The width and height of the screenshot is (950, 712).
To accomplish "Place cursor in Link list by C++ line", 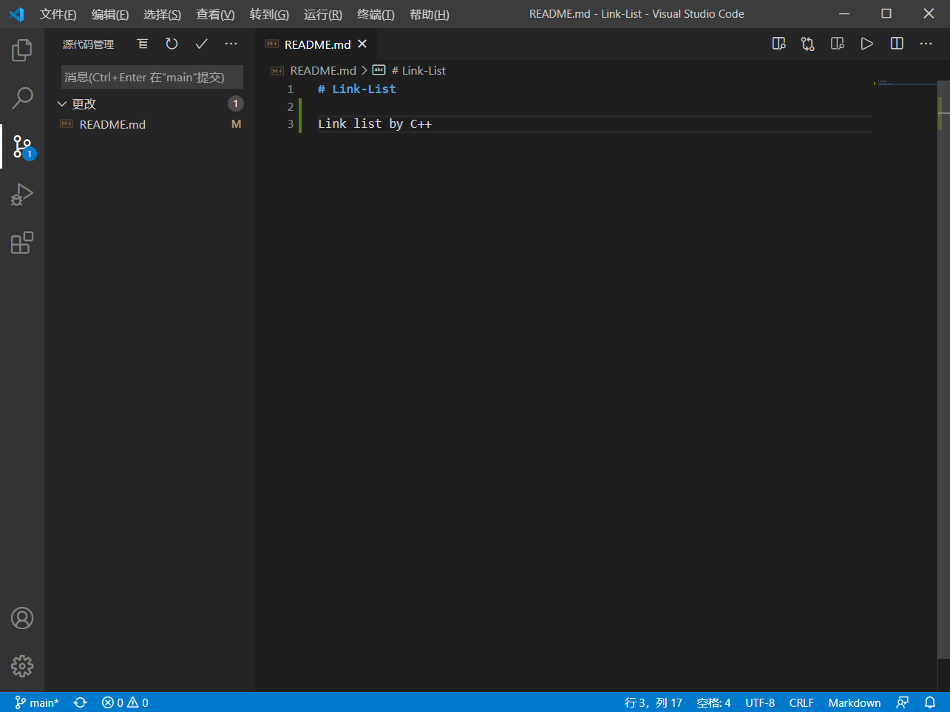I will pos(375,123).
